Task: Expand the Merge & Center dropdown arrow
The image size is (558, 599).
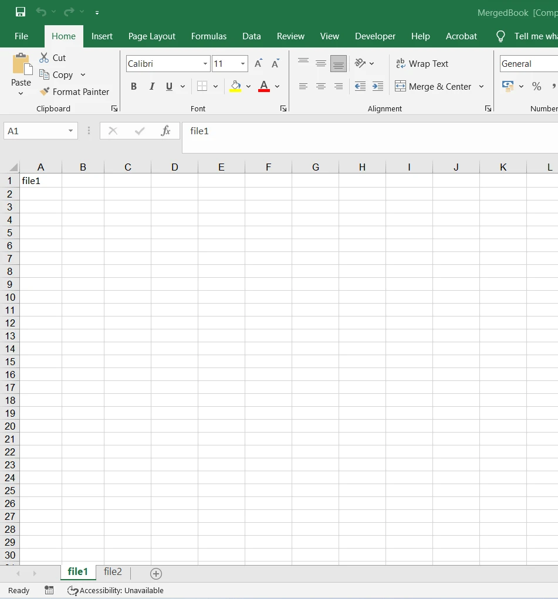Action: (x=481, y=86)
